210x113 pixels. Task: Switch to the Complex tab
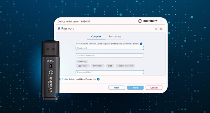click(x=96, y=37)
